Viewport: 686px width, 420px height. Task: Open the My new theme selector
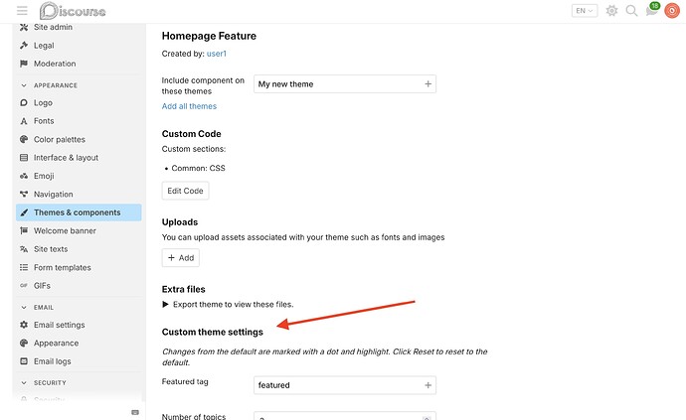coord(345,84)
